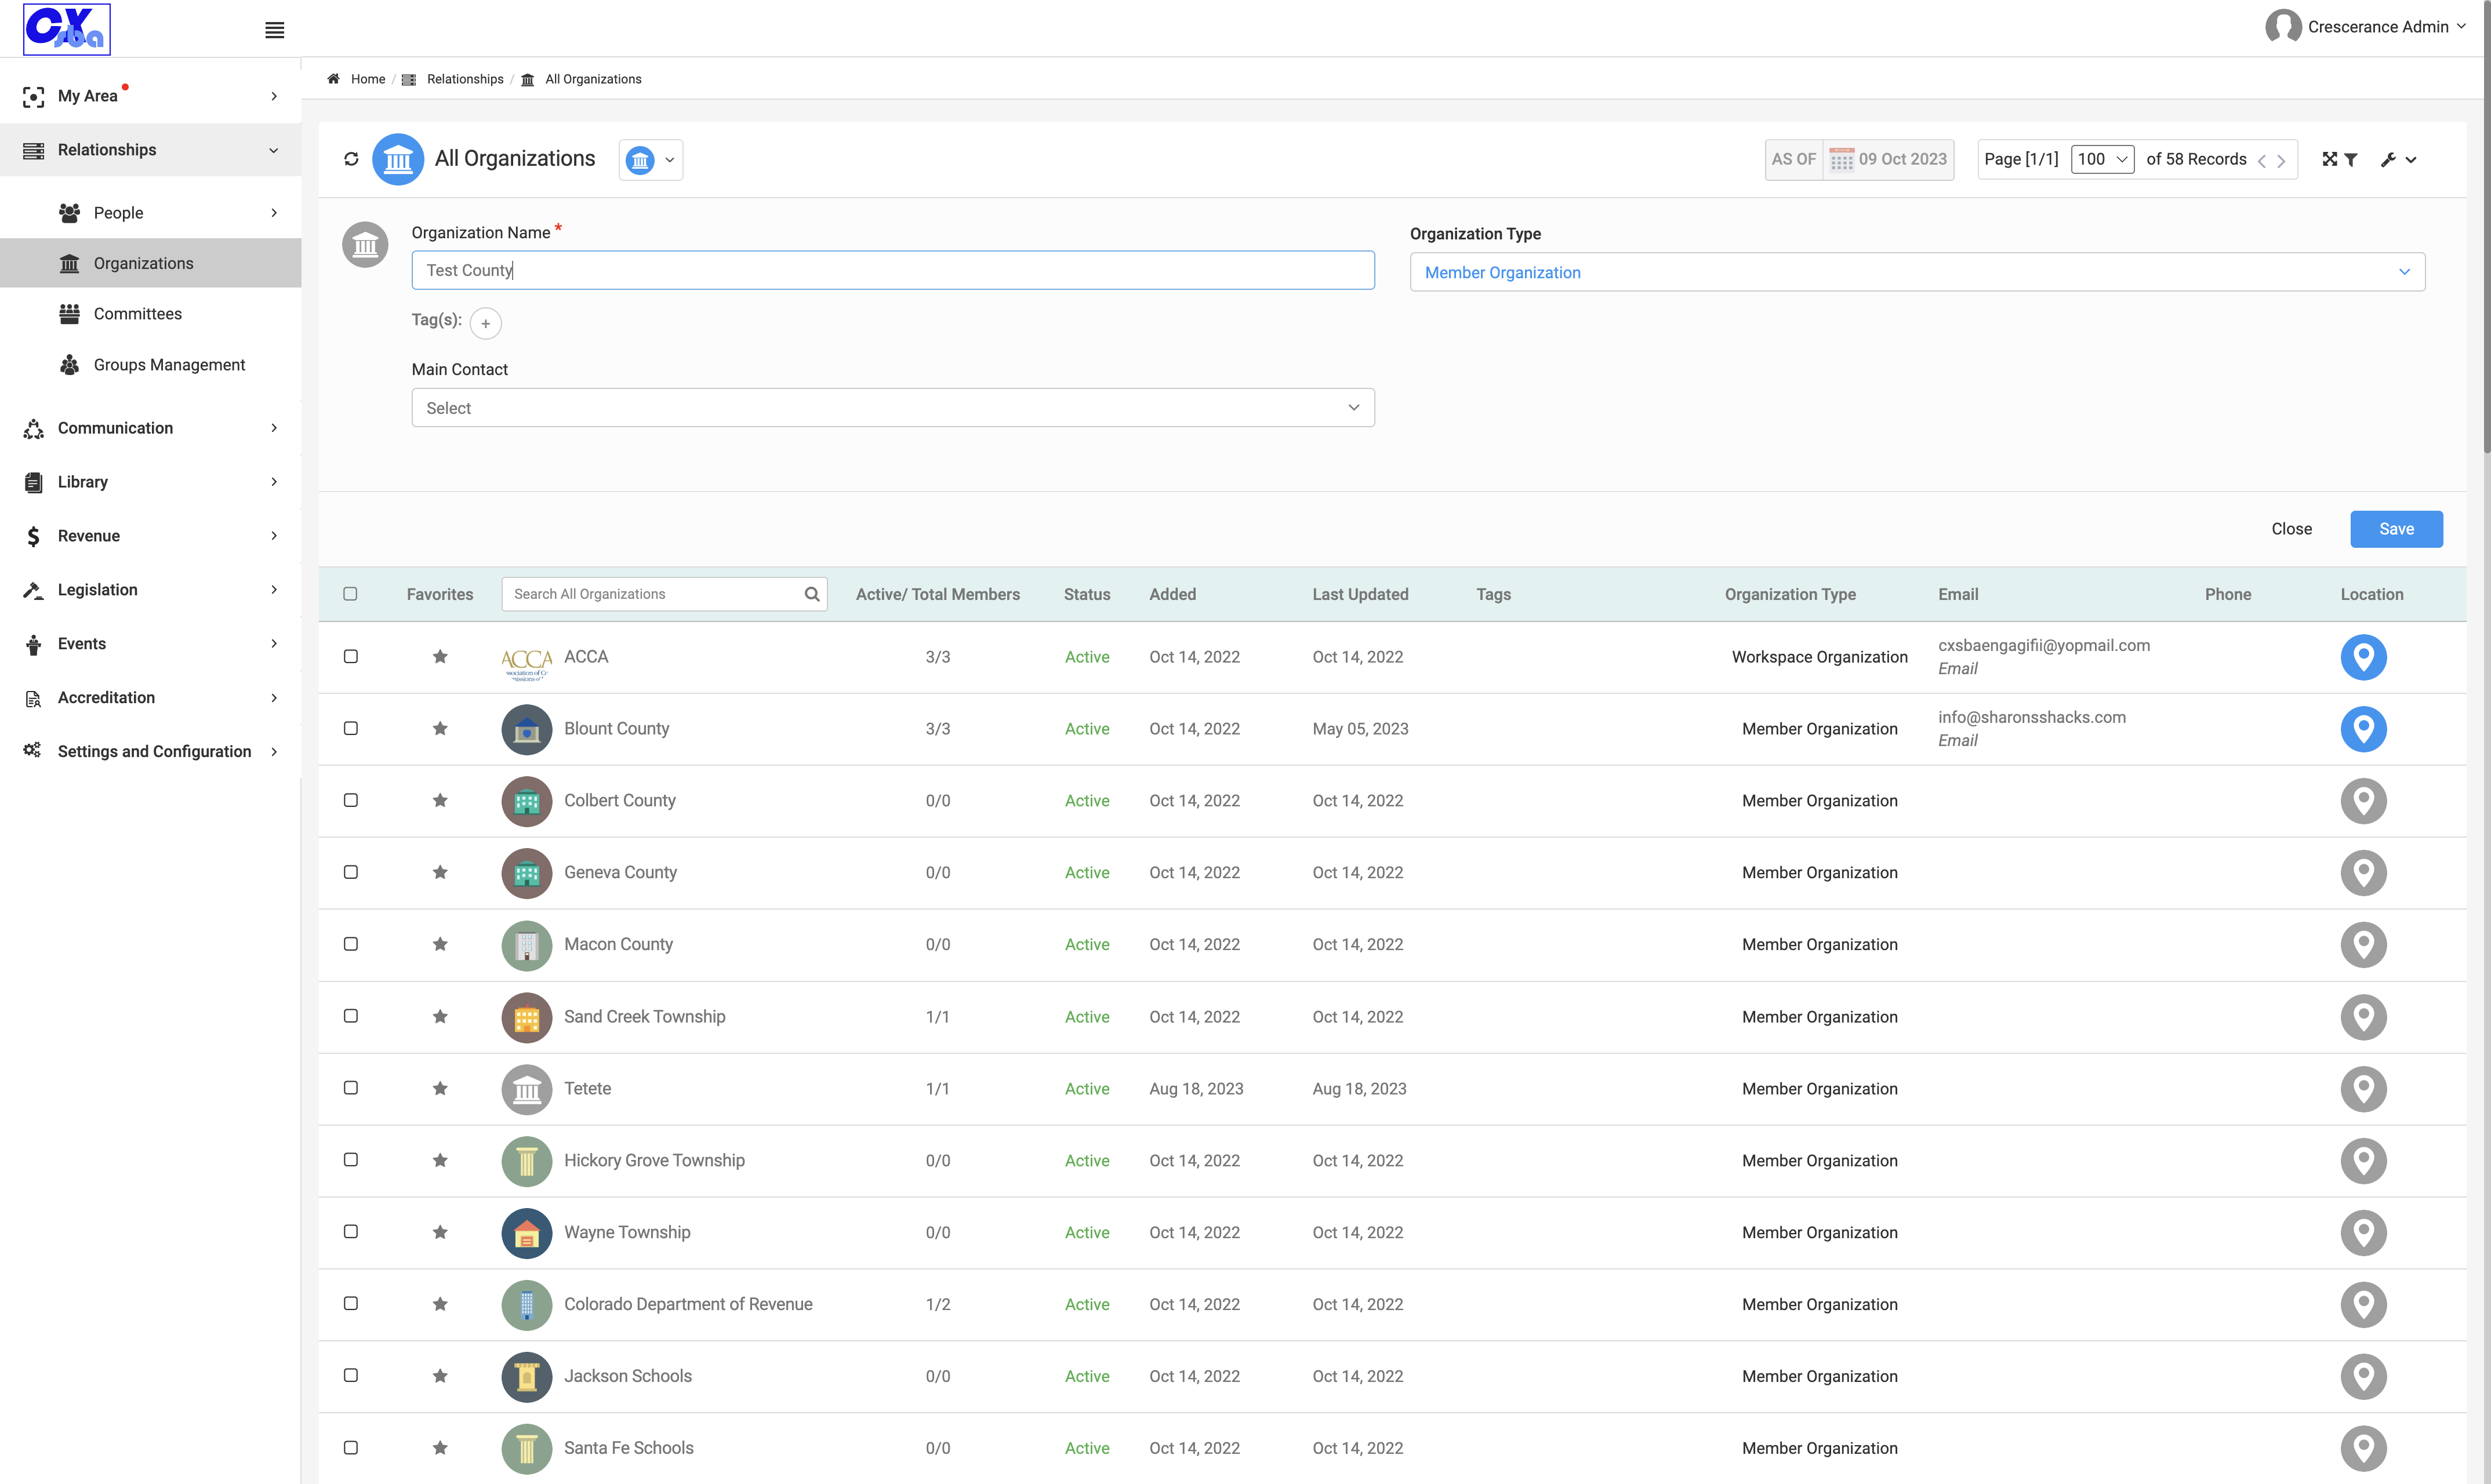
Task: Collapse the Relationships sidebar section
Action: pos(151,150)
